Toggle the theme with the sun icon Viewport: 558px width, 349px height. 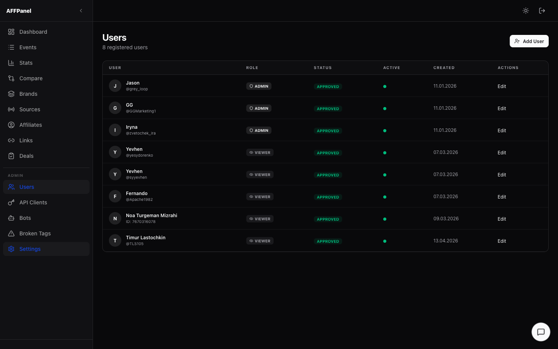(x=525, y=10)
